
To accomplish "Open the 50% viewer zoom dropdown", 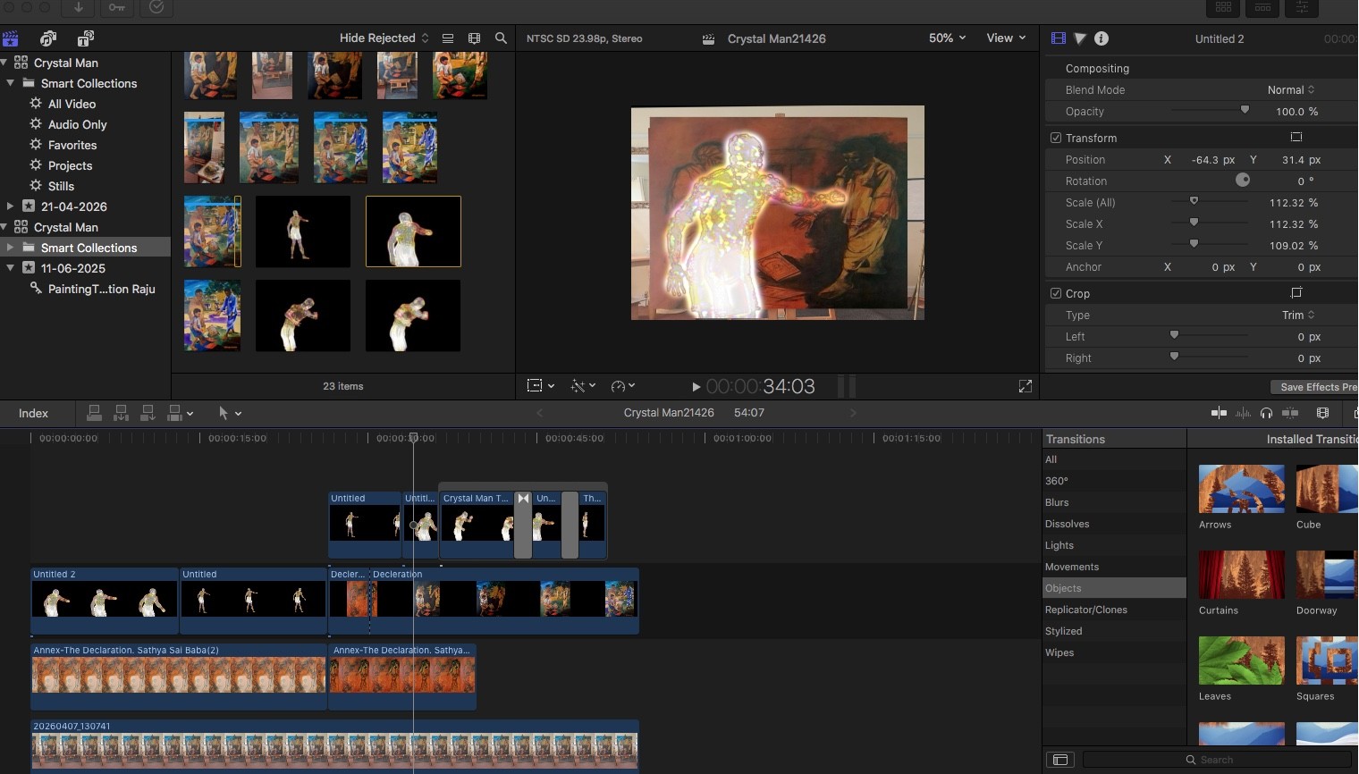I will coord(947,38).
